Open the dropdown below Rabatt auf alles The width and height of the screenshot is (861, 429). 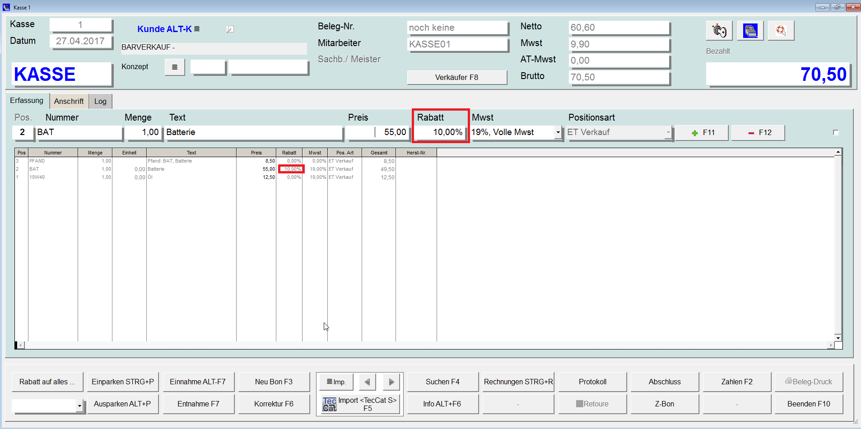coord(79,406)
